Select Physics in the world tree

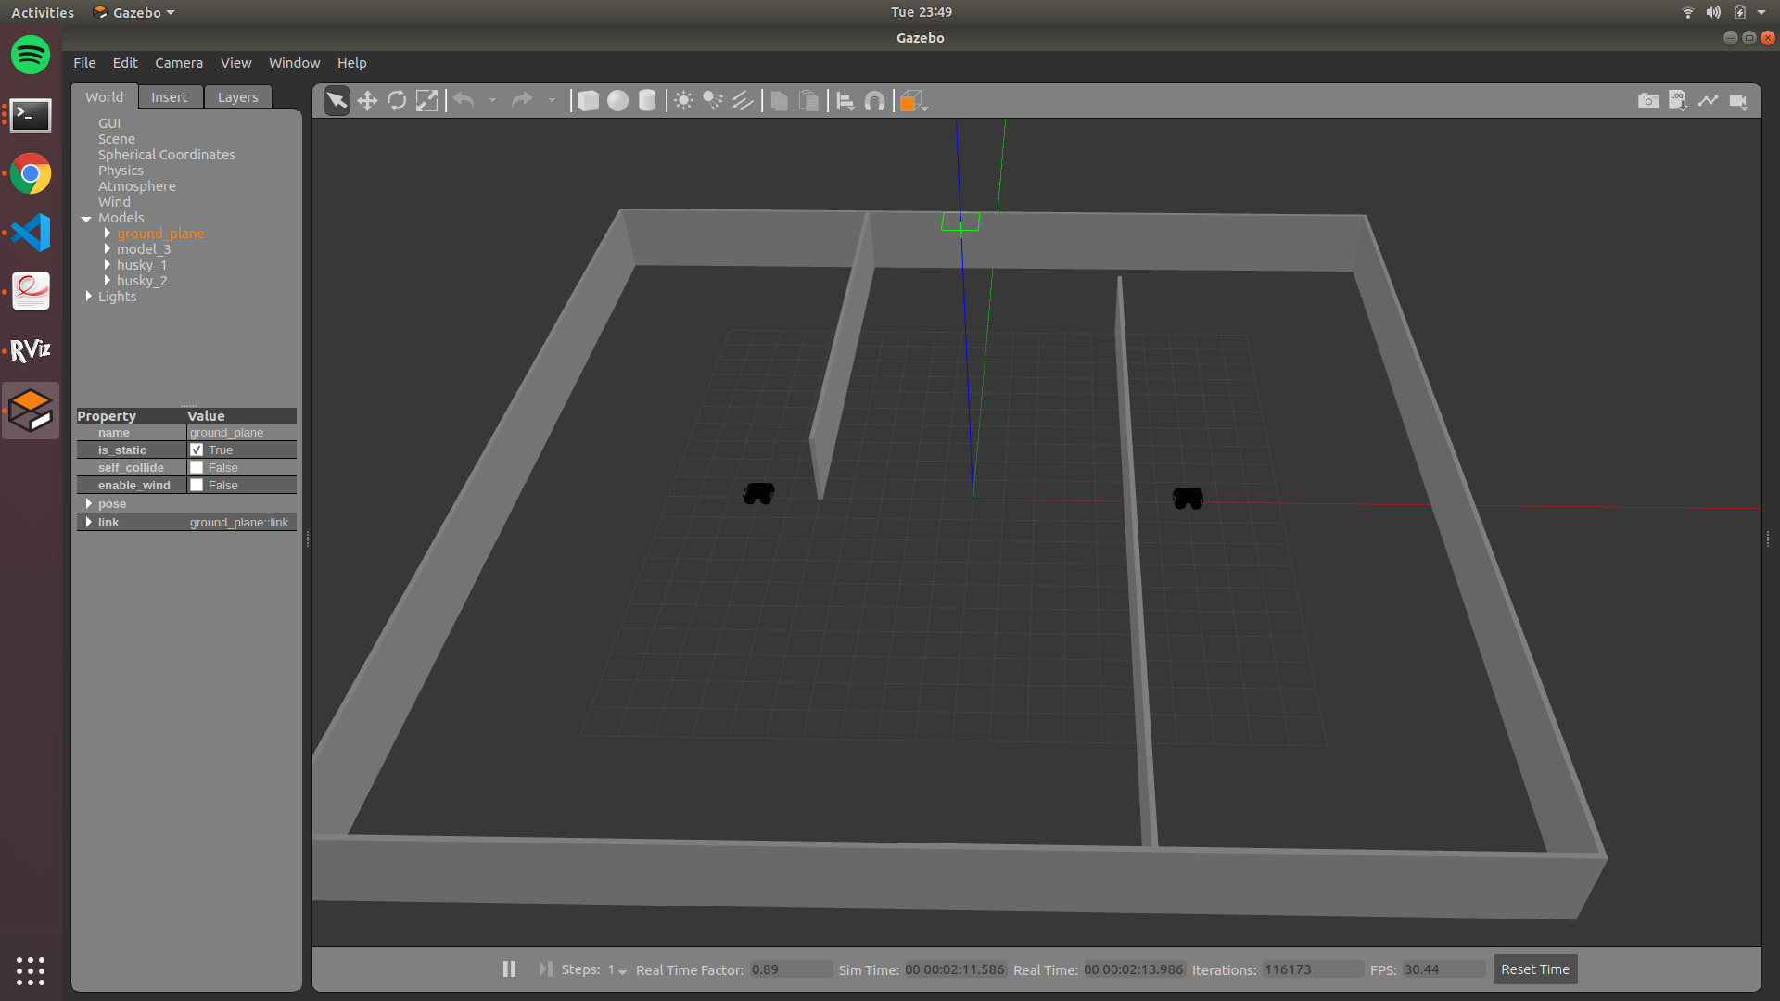(121, 171)
